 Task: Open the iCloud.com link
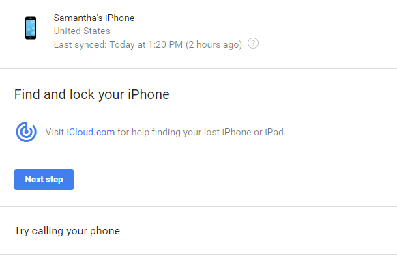(x=91, y=132)
